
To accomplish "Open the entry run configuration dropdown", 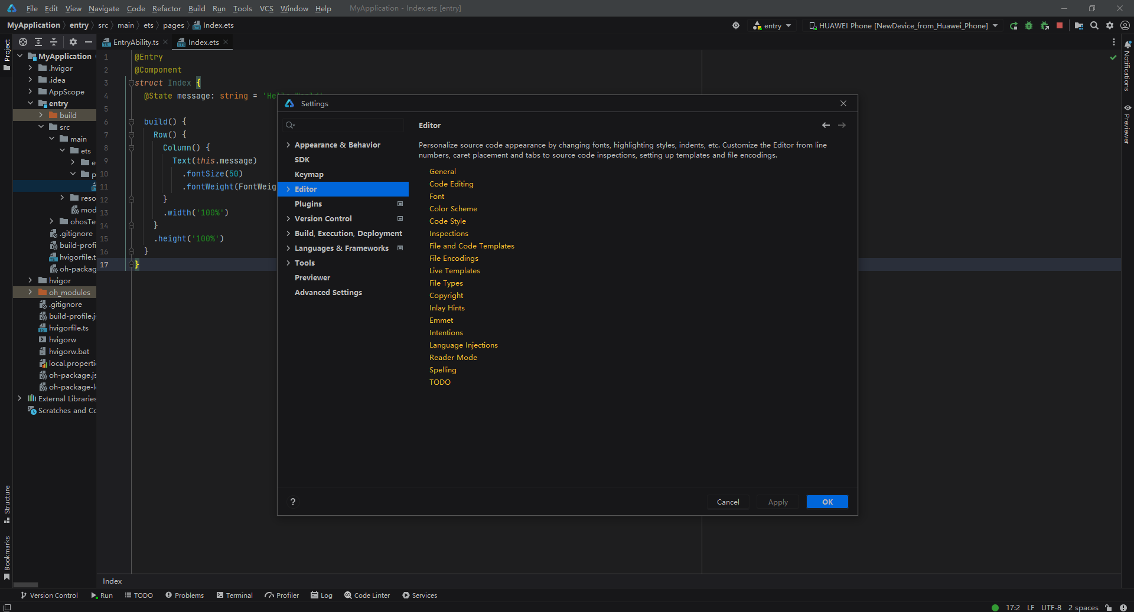I will coord(773,25).
